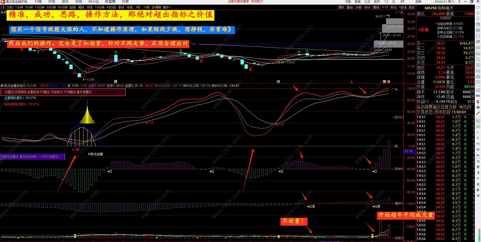Open the checklist icon in right sidebar
The width and height of the screenshot is (481, 242).
point(478,25)
